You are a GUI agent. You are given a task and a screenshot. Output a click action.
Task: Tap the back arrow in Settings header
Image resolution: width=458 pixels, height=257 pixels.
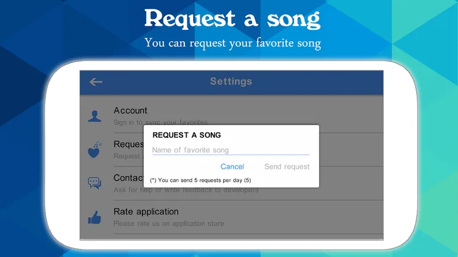coord(95,82)
